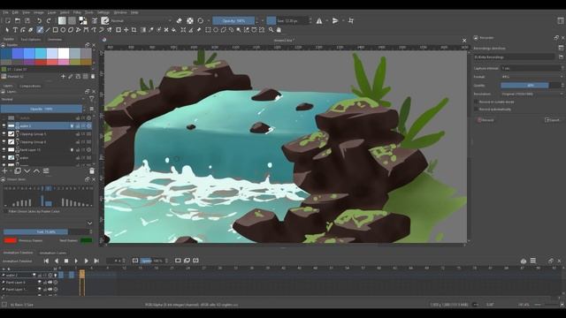Click the Undo arrow icon

[x=39, y=21]
